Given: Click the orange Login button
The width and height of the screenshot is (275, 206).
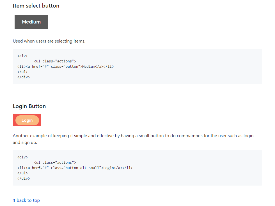Looking at the screenshot, I should [x=27, y=120].
